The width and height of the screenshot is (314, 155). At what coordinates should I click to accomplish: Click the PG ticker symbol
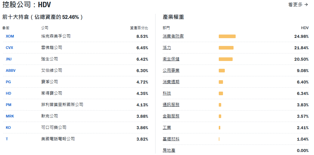(8, 82)
